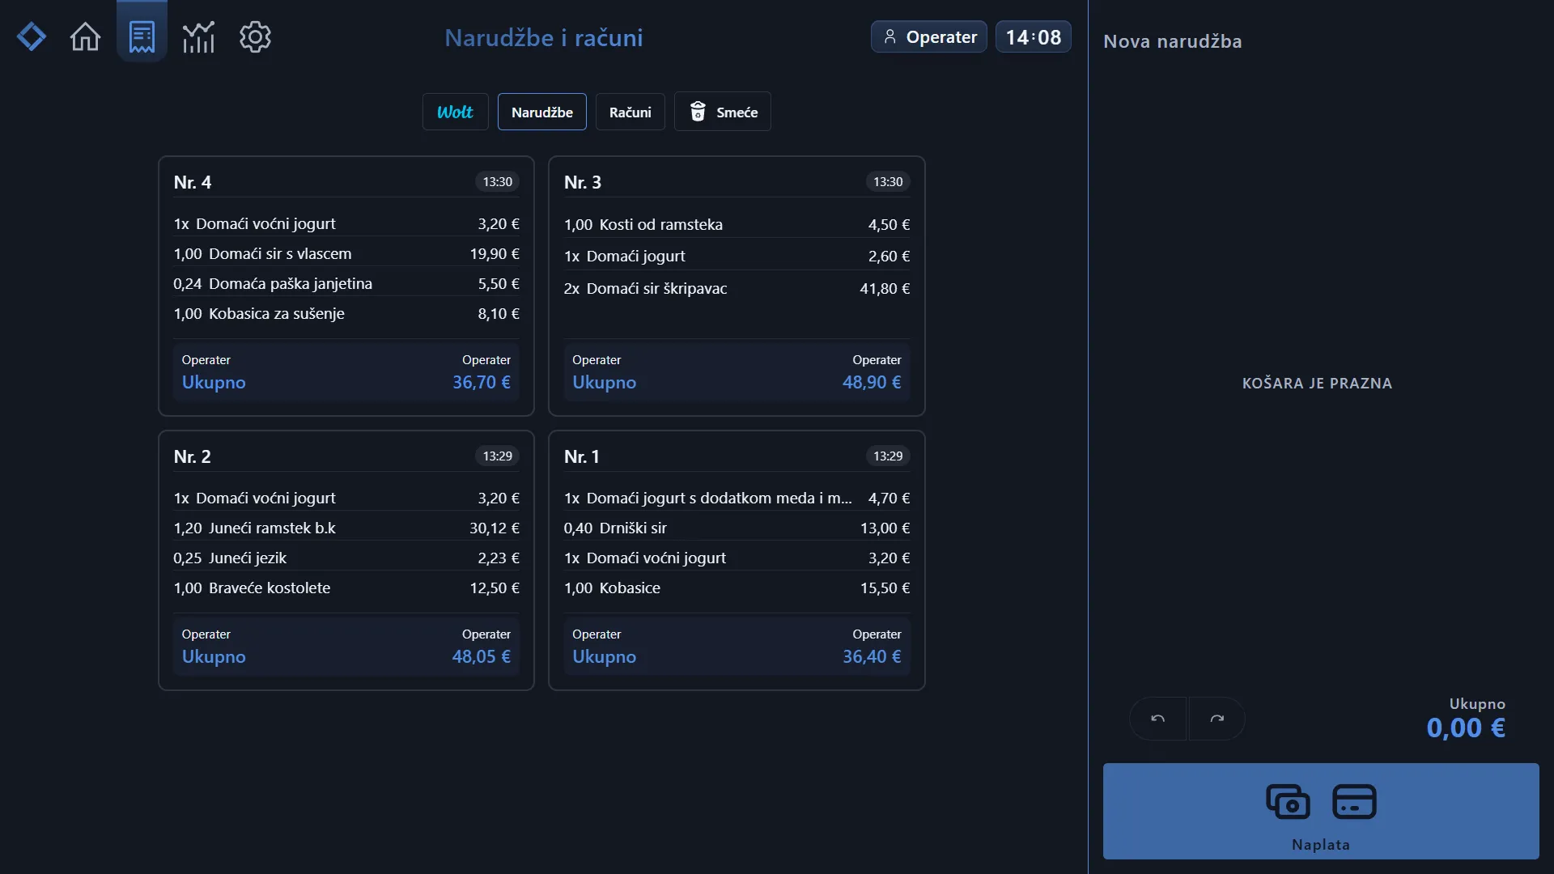Select Domaći jogurt s dodatkom meda row

(737, 498)
